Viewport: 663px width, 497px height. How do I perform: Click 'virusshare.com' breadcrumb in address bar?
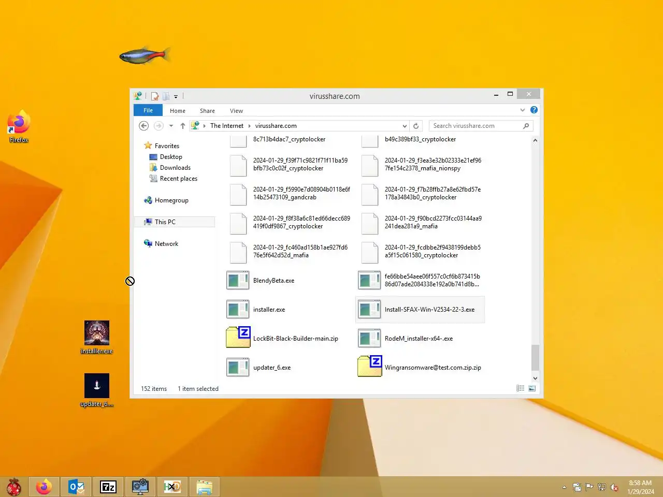click(x=276, y=126)
